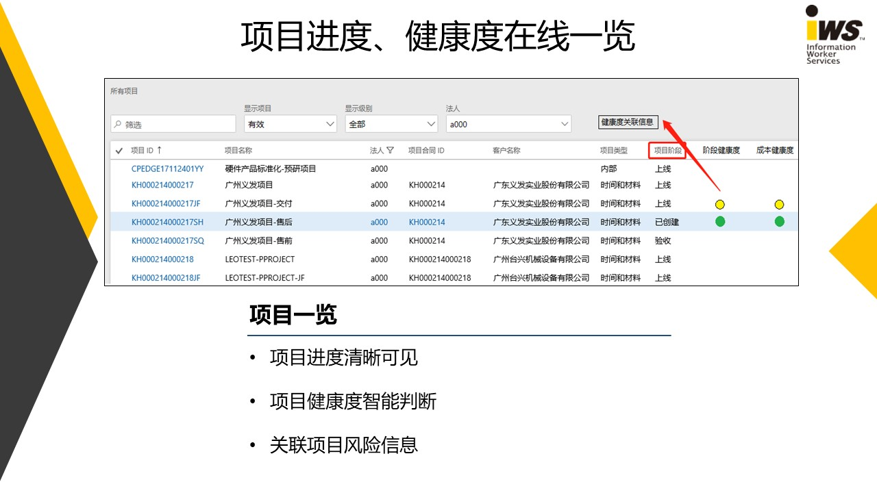Viewport: 877px width, 493px height.
Task: Click the 客户名称 column header
Action: pos(506,150)
